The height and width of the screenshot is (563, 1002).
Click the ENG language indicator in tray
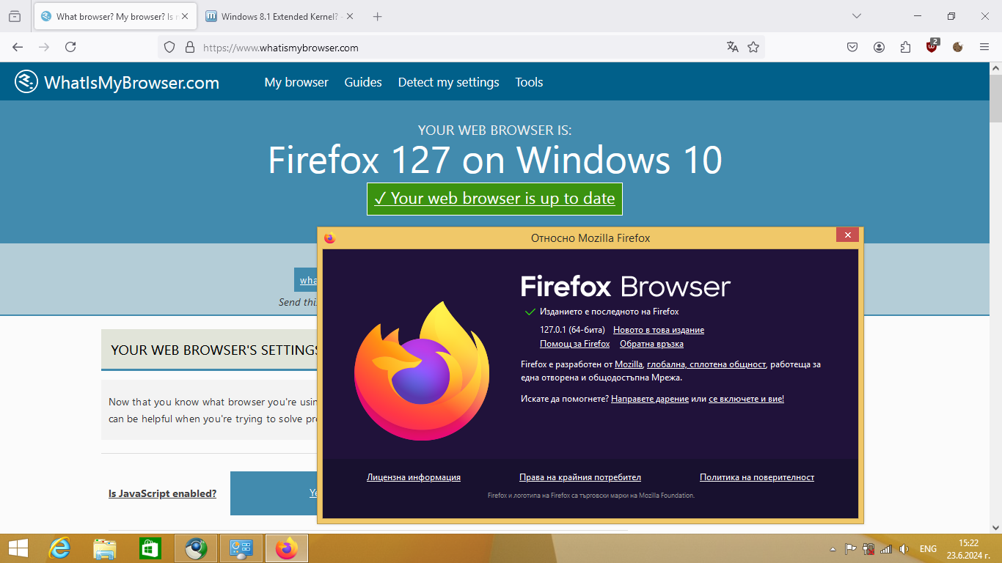click(x=928, y=549)
